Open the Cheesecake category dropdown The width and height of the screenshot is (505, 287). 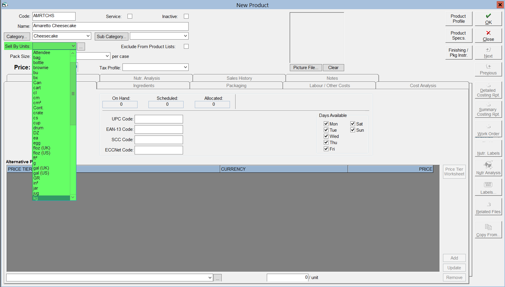(88, 36)
